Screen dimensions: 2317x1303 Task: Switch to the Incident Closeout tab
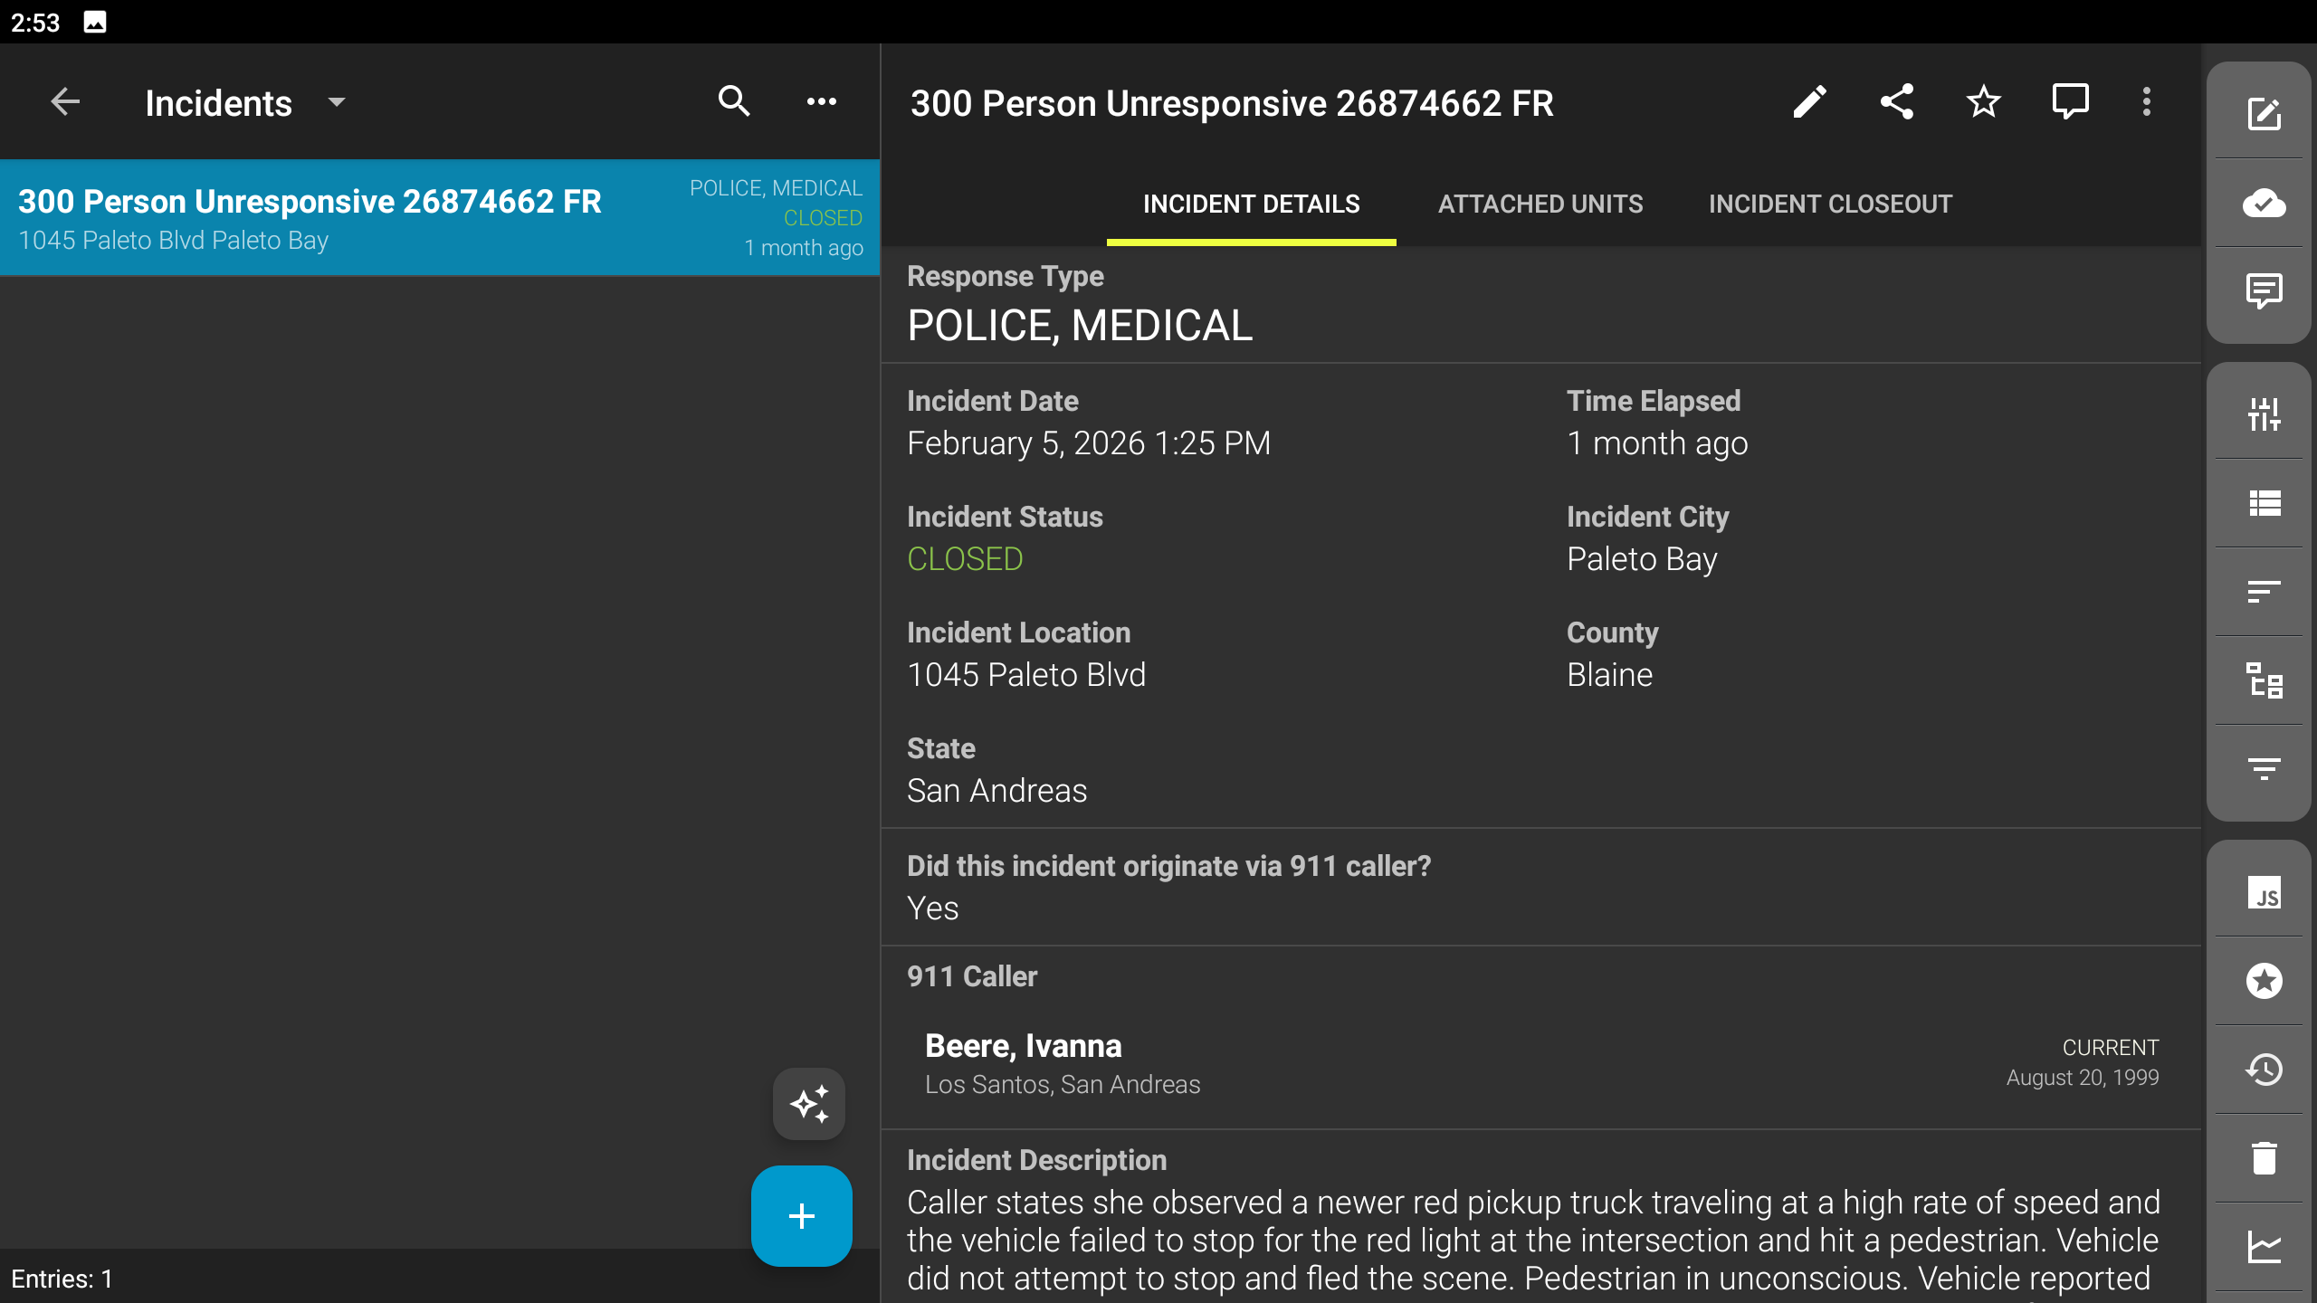click(1830, 204)
